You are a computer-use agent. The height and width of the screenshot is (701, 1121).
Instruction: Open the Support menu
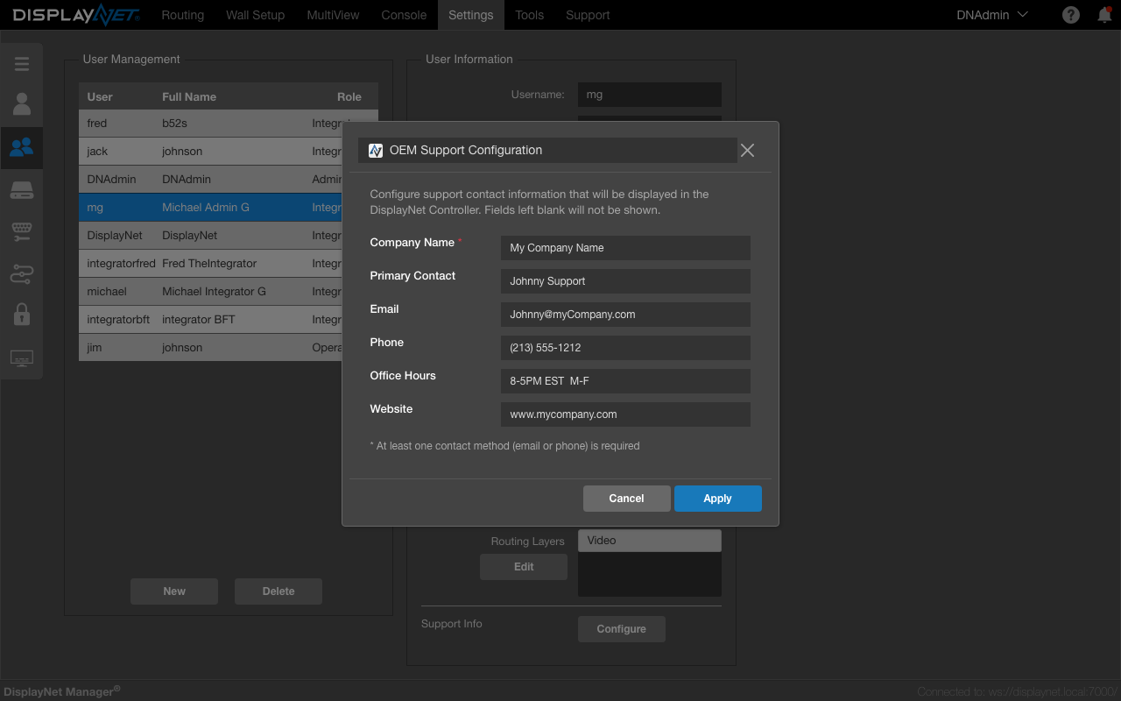pos(588,15)
